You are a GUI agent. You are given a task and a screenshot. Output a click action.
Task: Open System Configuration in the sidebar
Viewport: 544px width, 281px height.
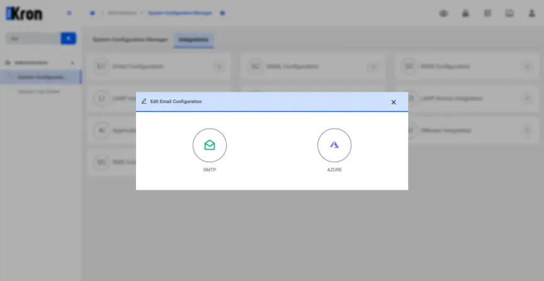pyautogui.click(x=41, y=77)
